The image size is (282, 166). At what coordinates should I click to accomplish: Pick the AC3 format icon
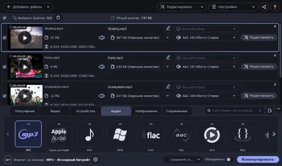(x=212, y=134)
